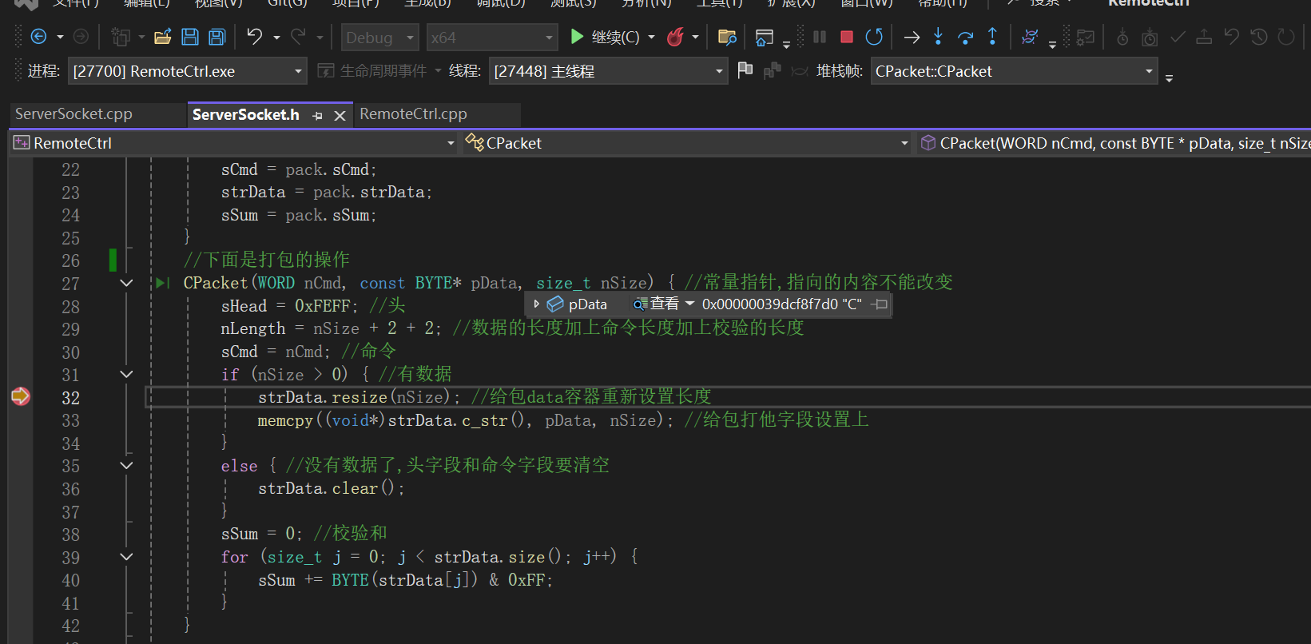The height and width of the screenshot is (644, 1311).
Task: Click the Step Into down-arrow icon
Action: coord(939,37)
